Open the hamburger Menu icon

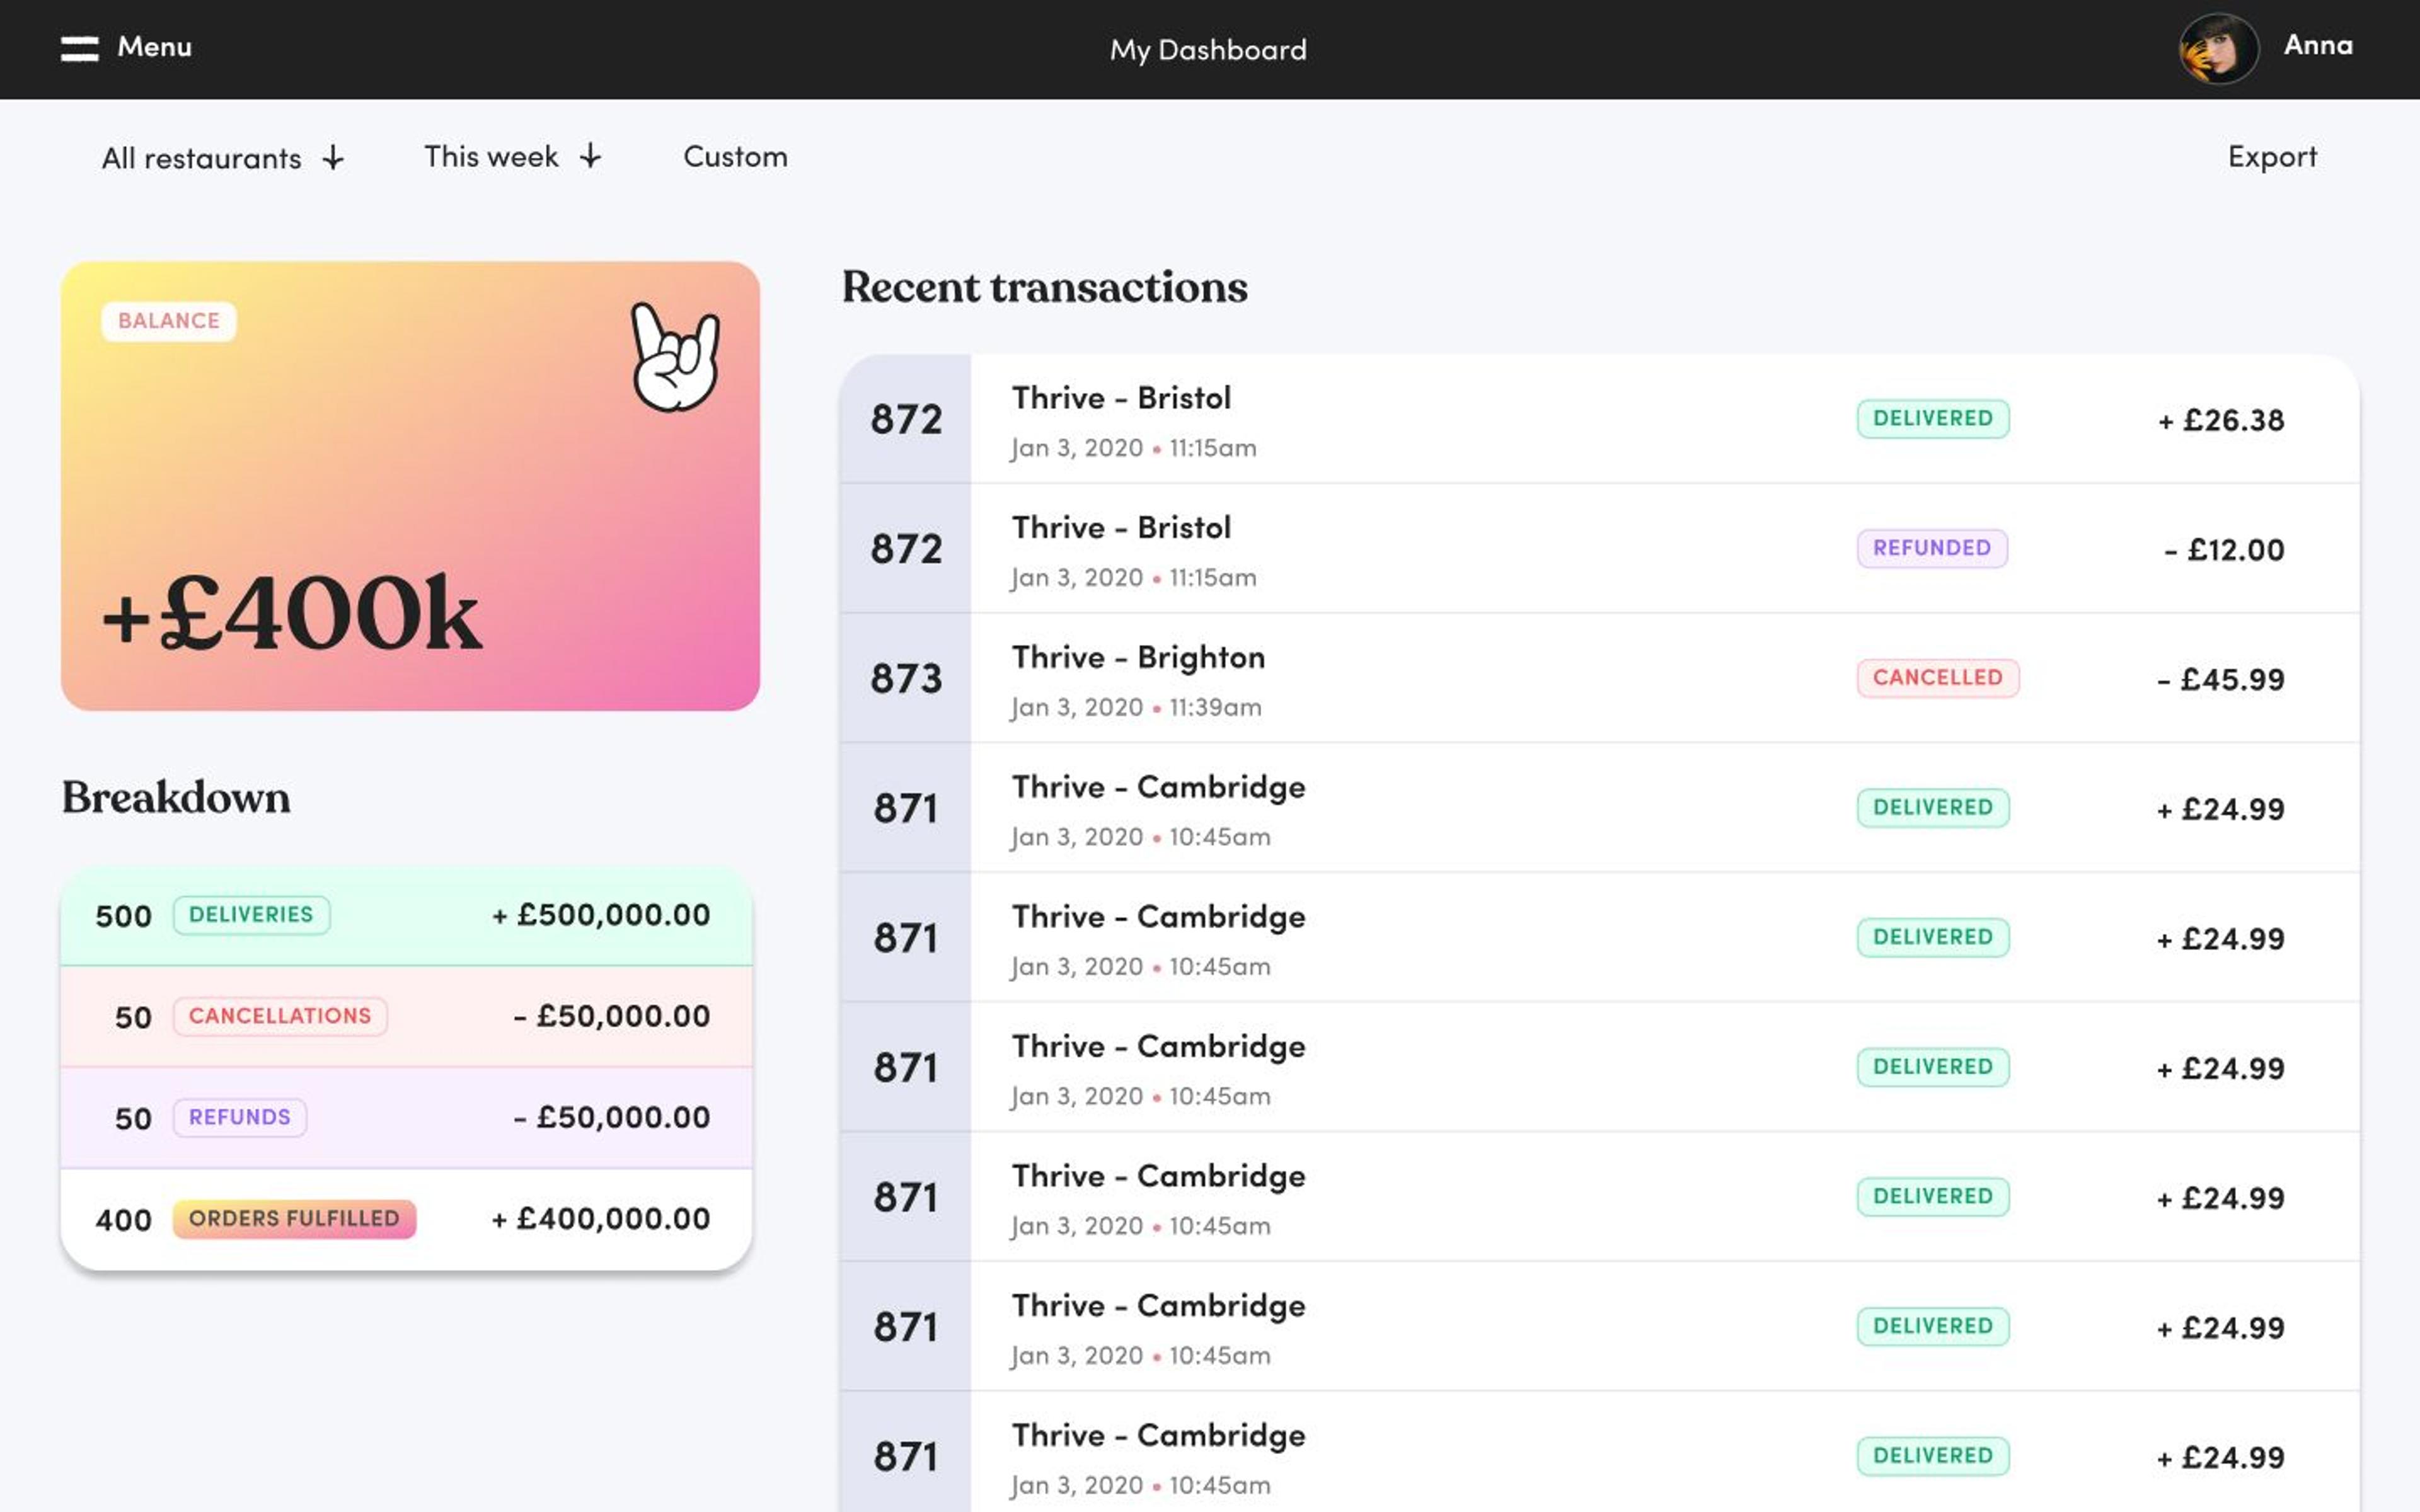[x=79, y=49]
